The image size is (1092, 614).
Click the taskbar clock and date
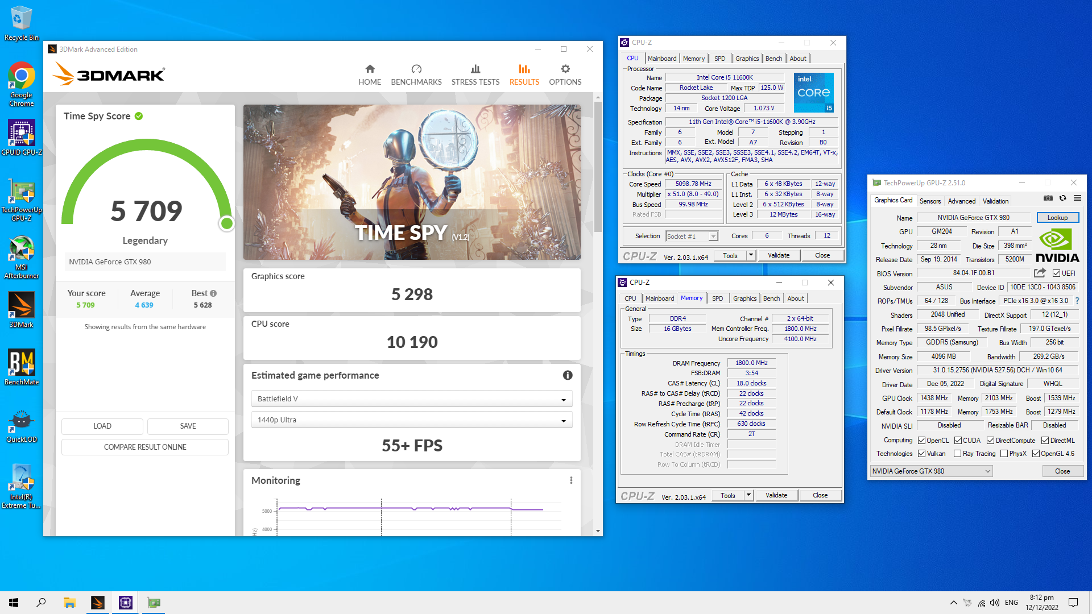(x=1041, y=603)
